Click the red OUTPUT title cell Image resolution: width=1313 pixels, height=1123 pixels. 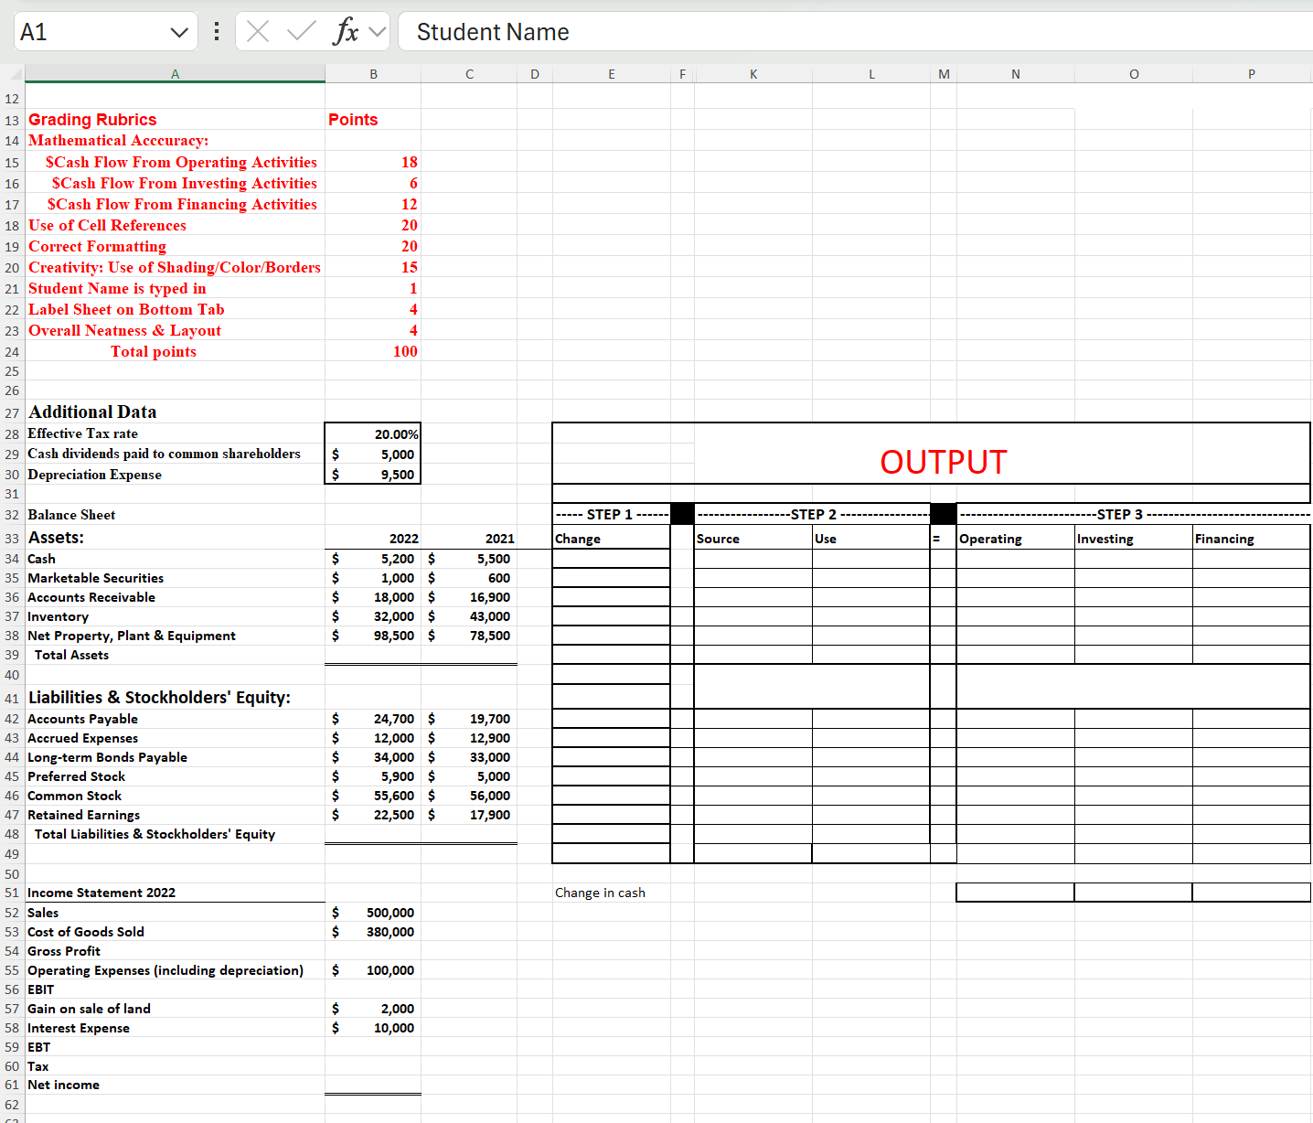[x=944, y=463]
